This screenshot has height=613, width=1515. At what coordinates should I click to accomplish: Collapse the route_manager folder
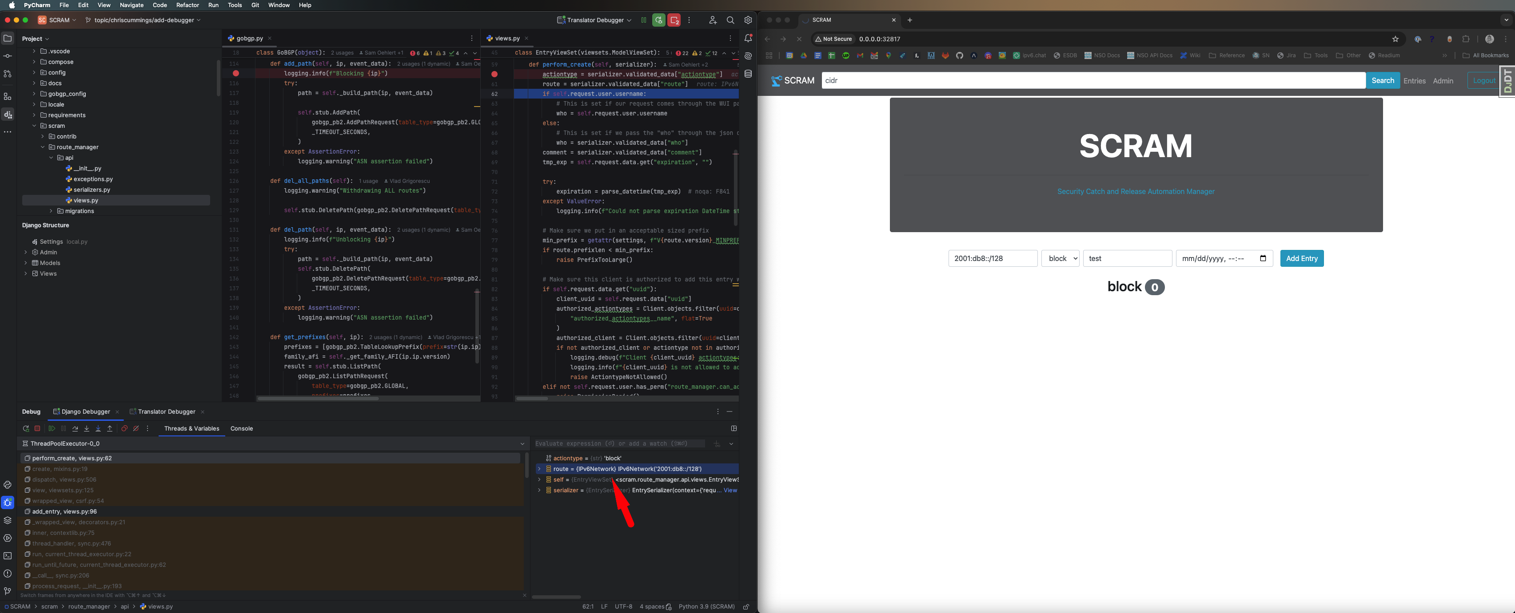coord(42,147)
